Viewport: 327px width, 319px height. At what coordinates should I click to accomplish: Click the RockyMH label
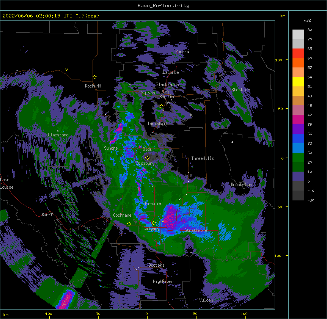(93, 86)
